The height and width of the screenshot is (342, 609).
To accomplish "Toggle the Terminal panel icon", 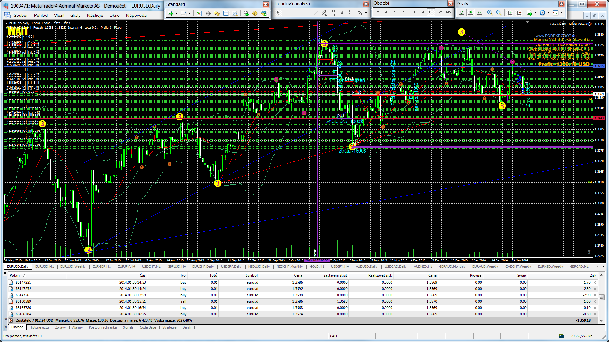I will click(x=226, y=13).
